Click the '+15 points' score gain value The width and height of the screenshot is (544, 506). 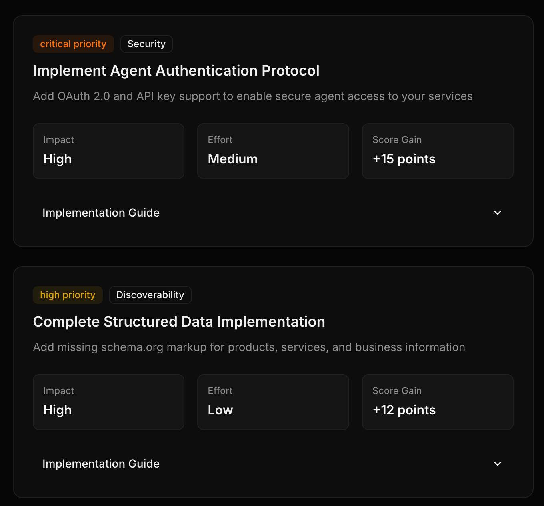404,159
